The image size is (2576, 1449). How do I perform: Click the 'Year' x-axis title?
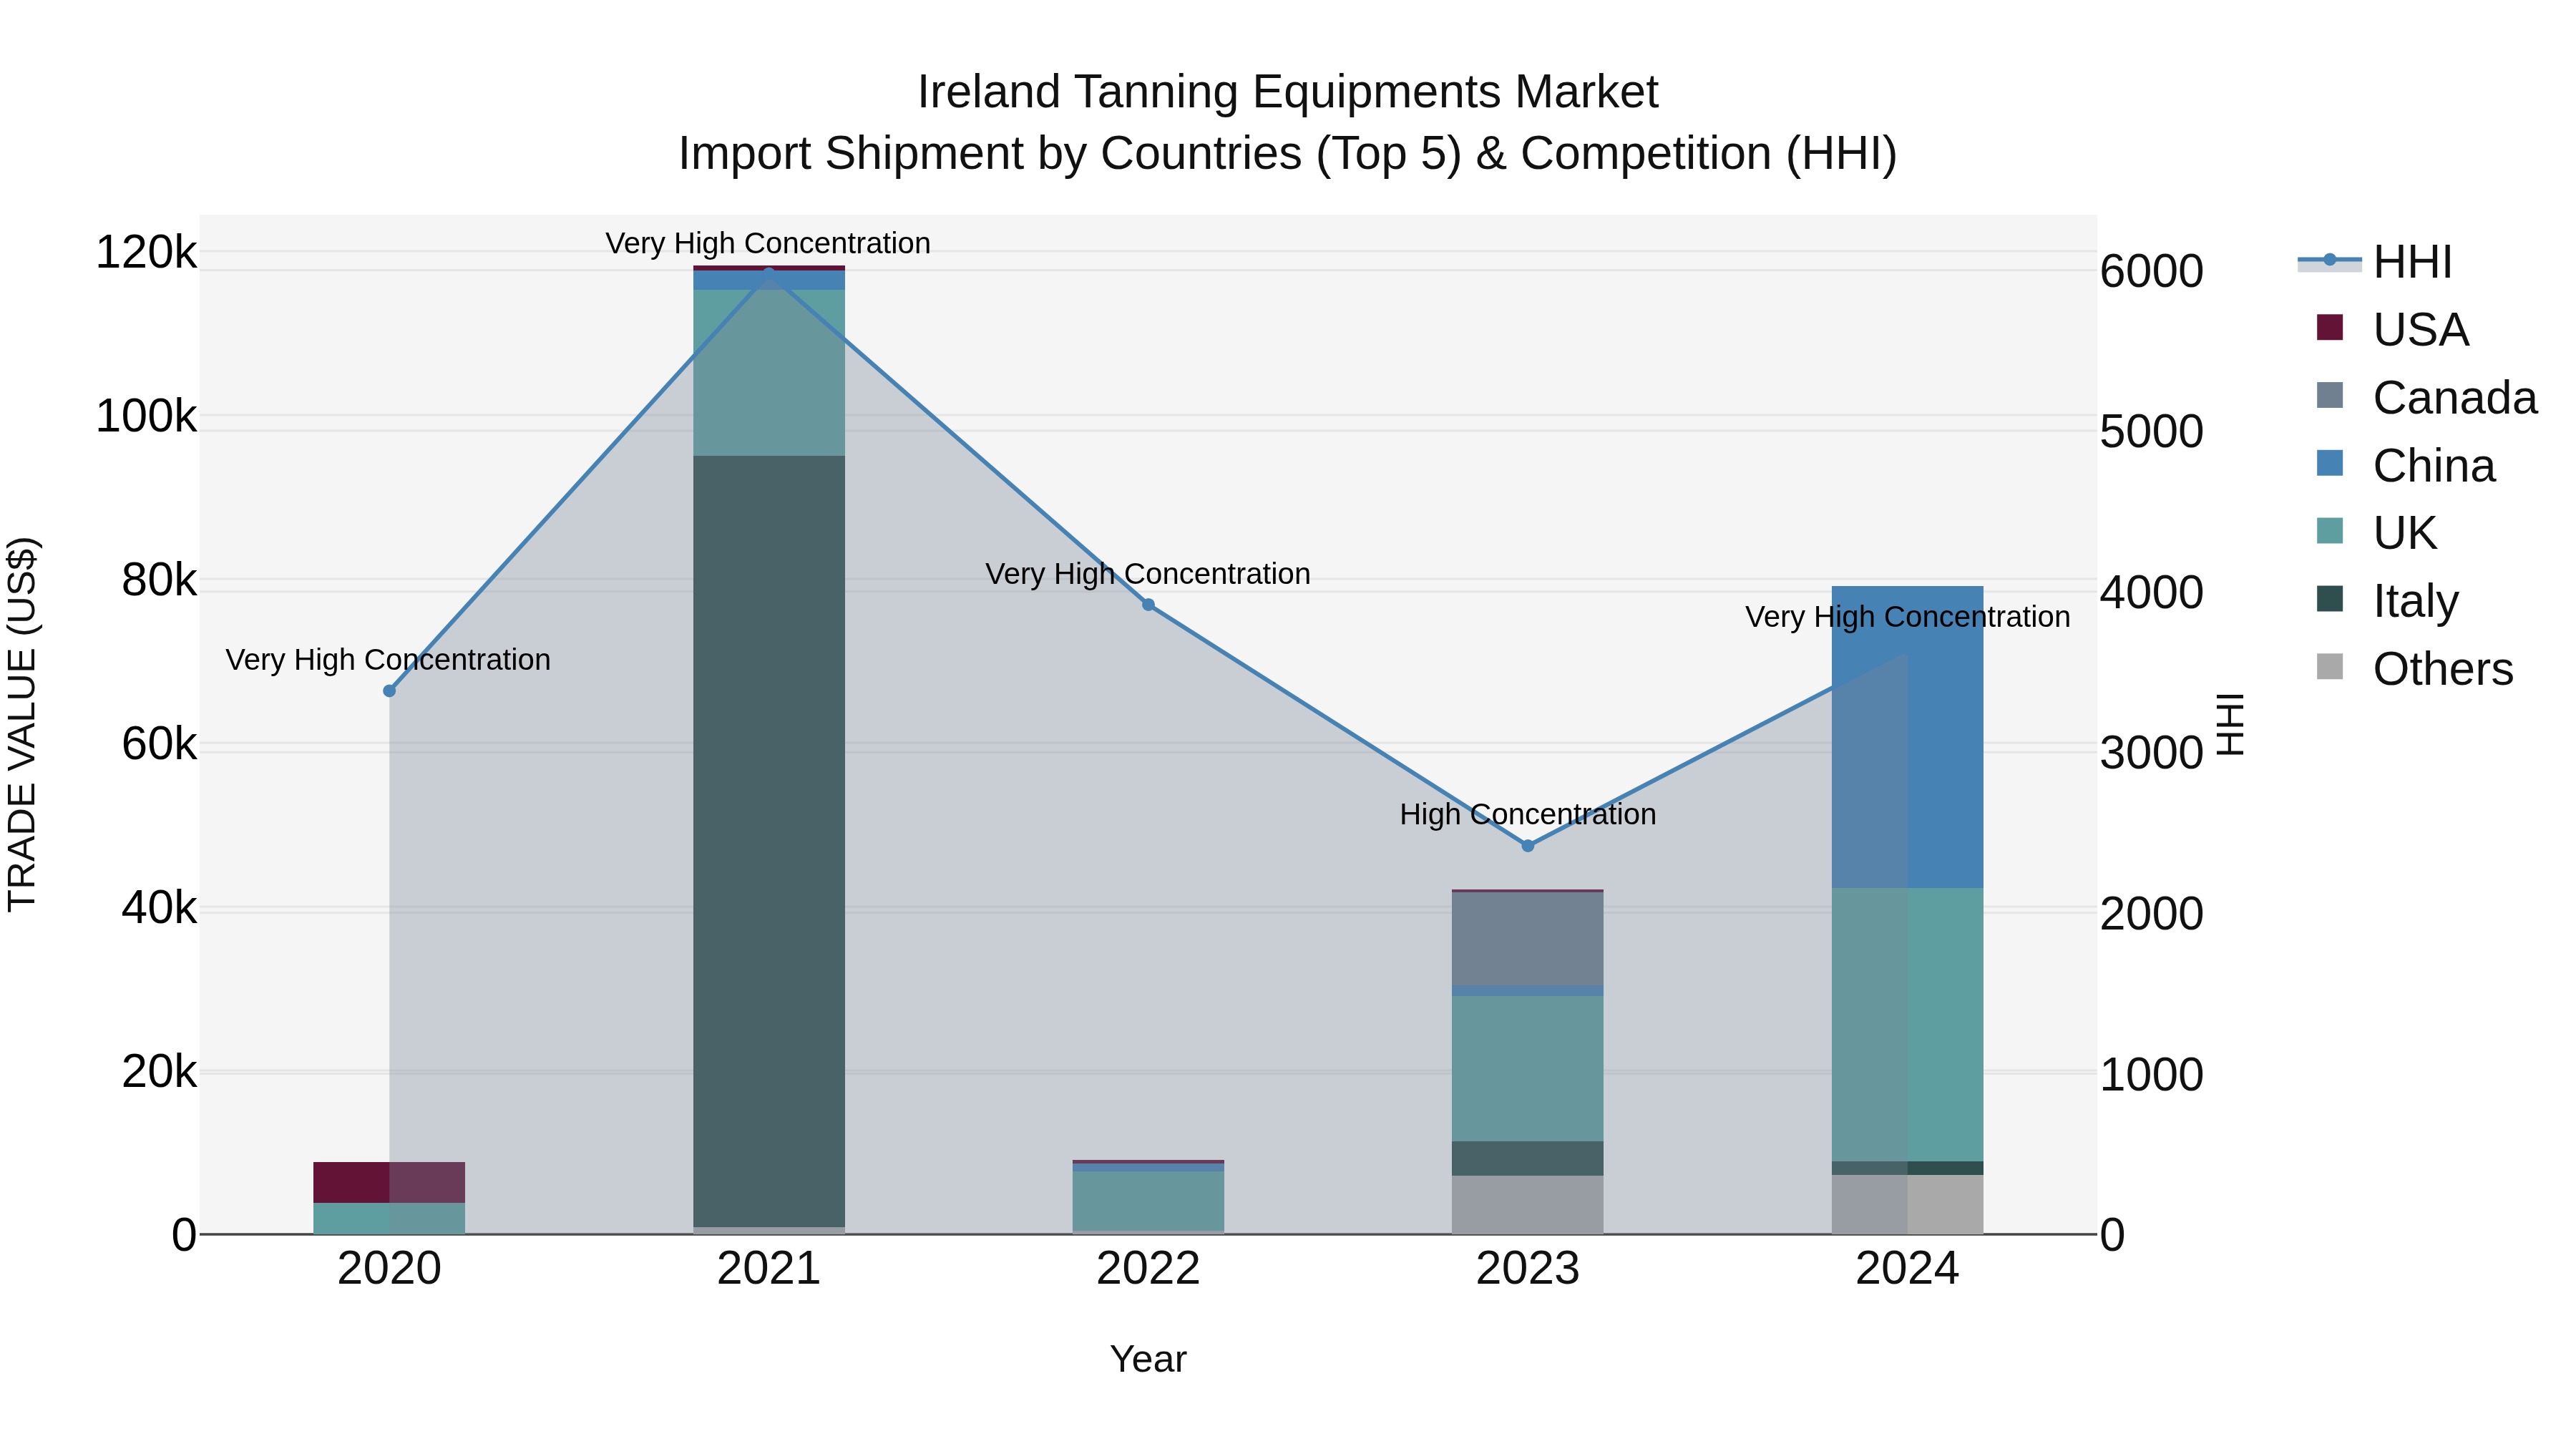1148,1360
